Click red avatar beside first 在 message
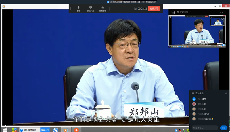This screenshot has height=132, width=230. tap(194, 104)
